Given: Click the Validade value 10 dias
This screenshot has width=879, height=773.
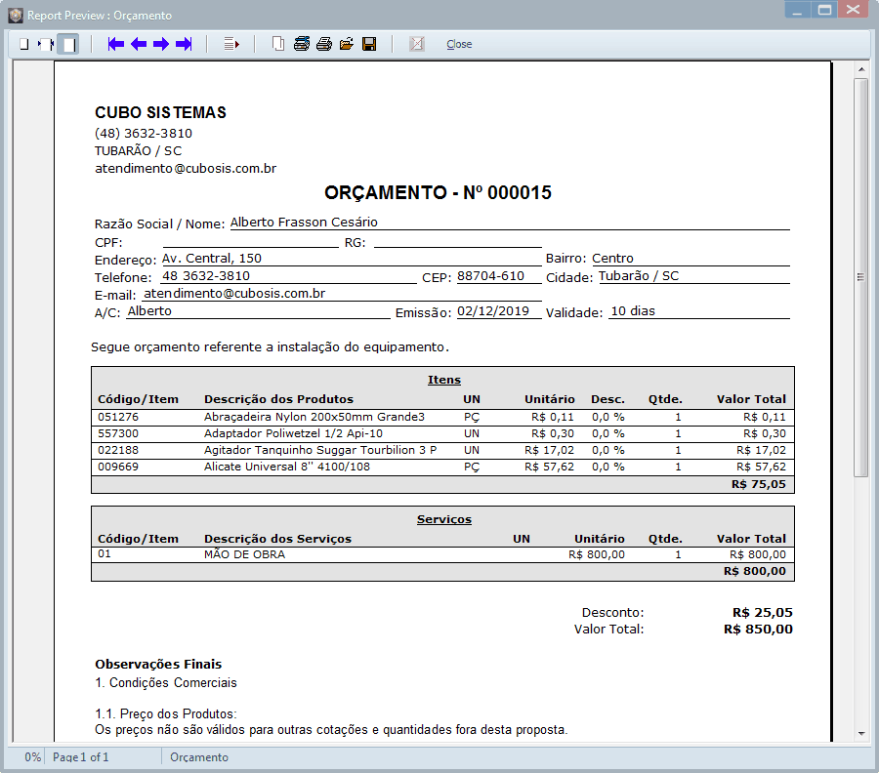Looking at the screenshot, I should [633, 311].
